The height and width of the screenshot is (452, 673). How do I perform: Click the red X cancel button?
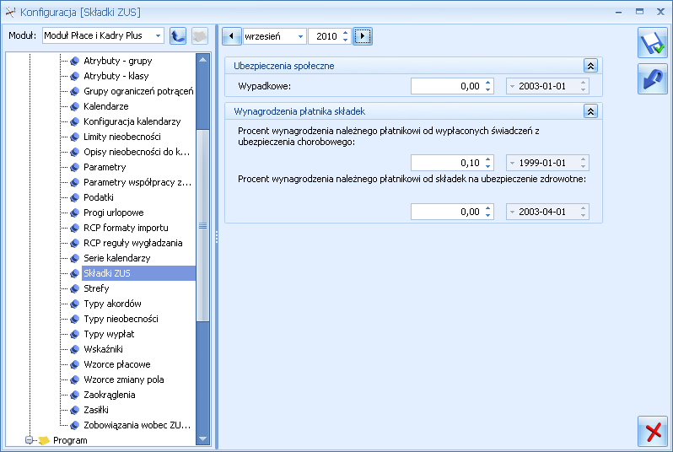[x=653, y=432]
